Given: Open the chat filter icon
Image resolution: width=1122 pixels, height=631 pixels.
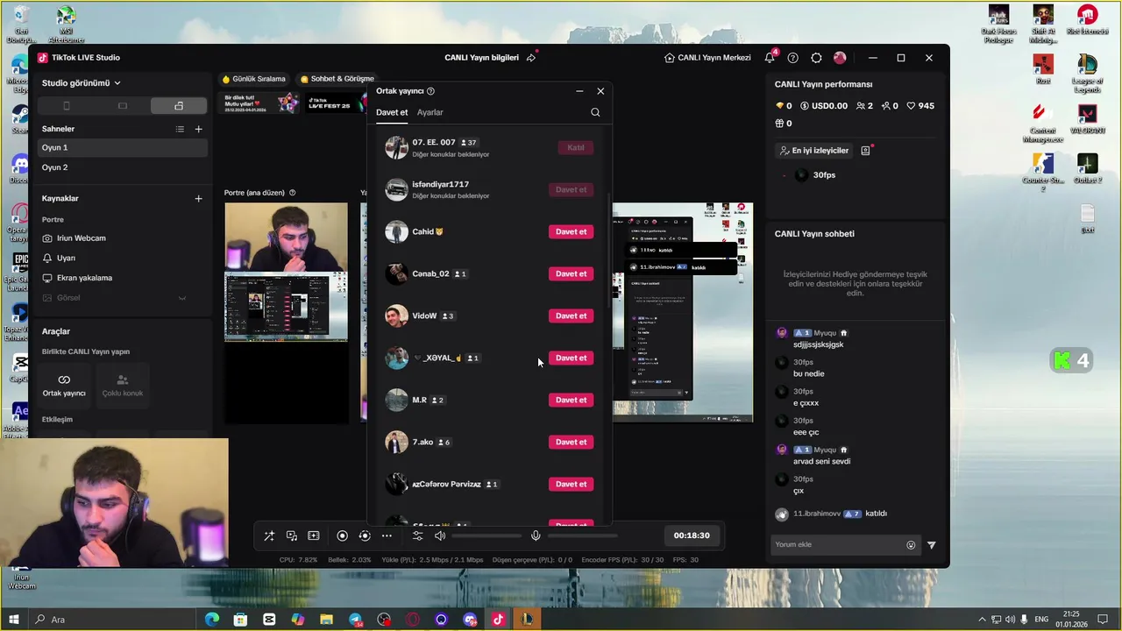Looking at the screenshot, I should coord(931,545).
